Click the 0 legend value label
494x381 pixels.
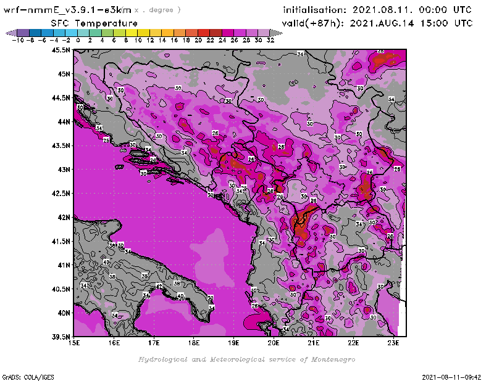click(78, 40)
